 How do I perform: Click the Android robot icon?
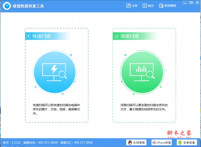[x=180, y=142]
